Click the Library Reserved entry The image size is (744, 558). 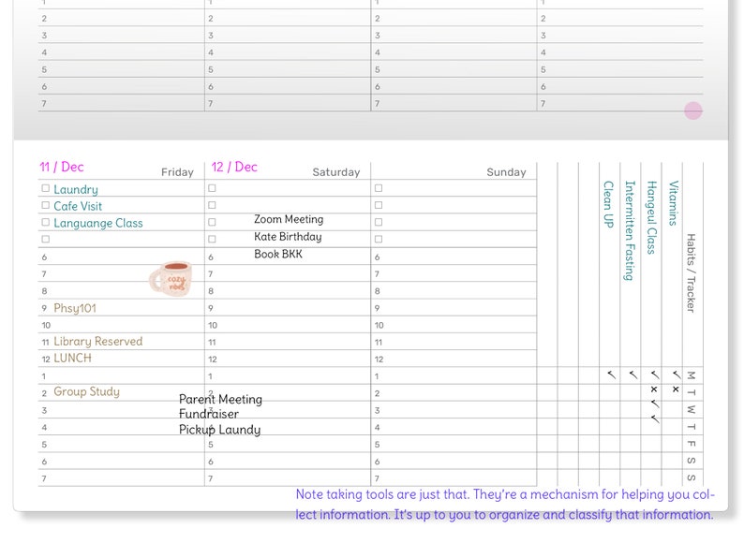(97, 342)
